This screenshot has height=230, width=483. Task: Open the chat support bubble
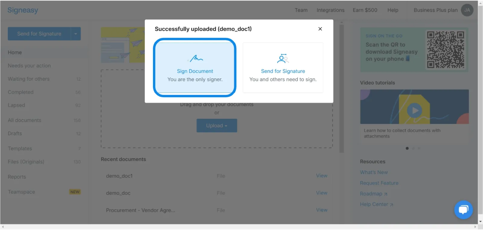point(463,210)
